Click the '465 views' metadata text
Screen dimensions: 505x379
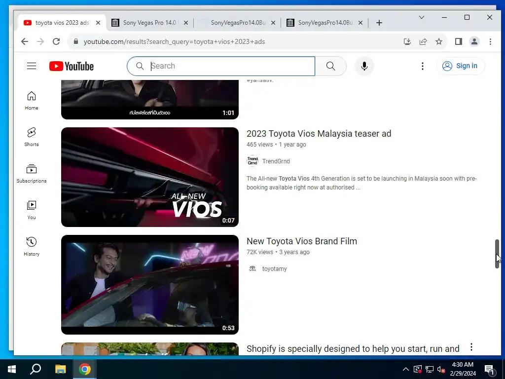[259, 145]
